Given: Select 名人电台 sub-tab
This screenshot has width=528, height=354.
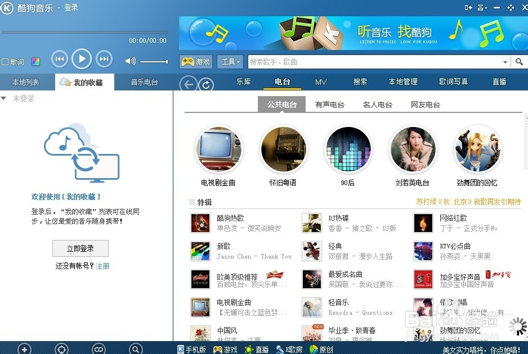Looking at the screenshot, I should [x=378, y=105].
